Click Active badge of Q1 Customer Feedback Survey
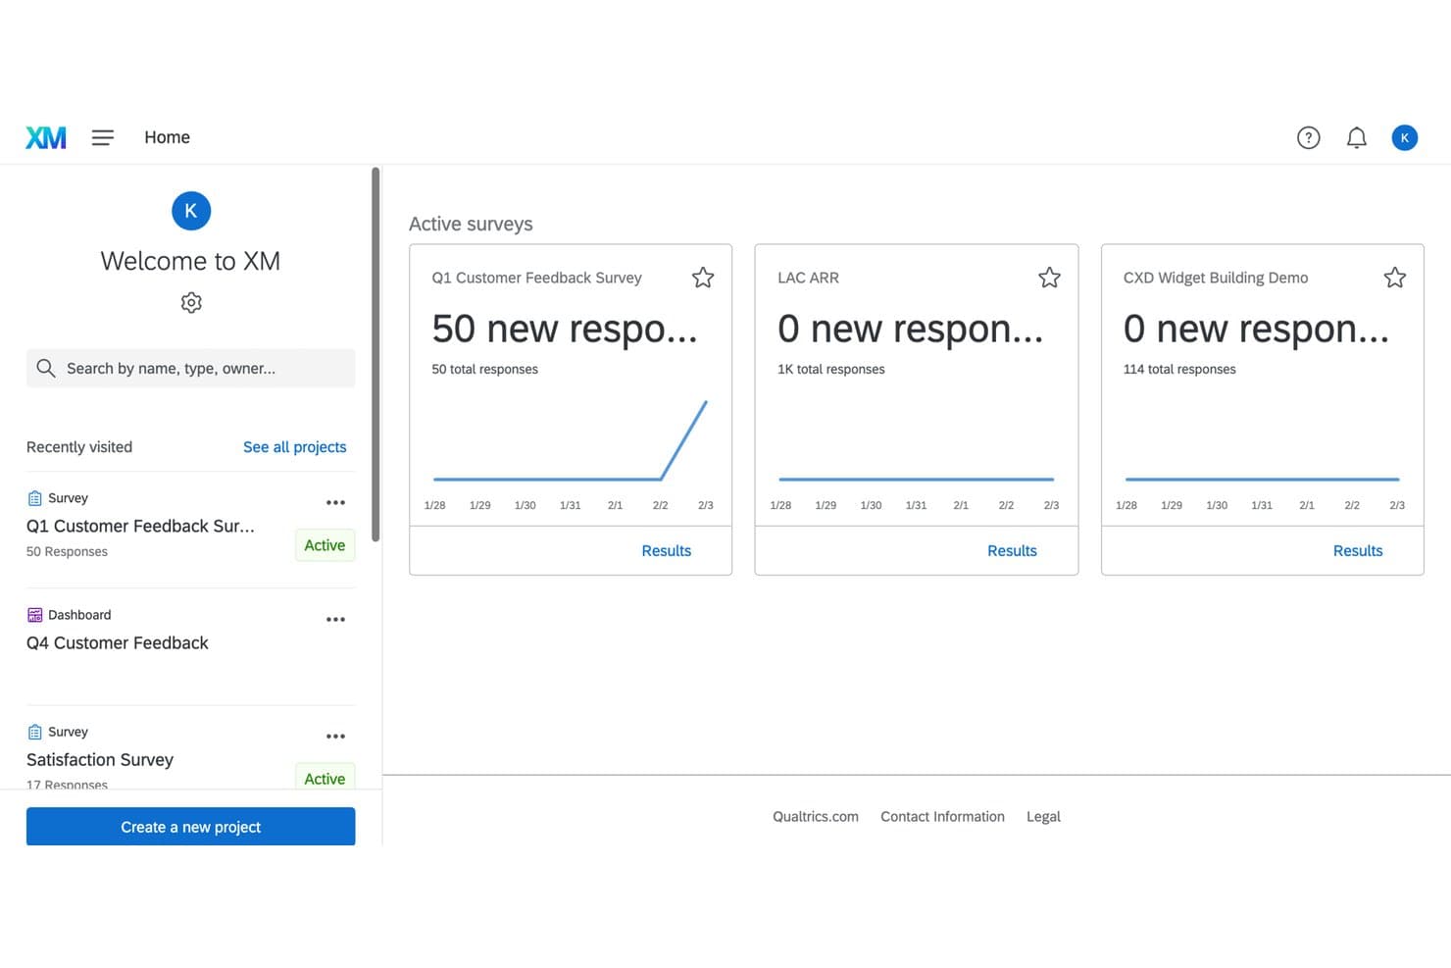 coord(325,545)
